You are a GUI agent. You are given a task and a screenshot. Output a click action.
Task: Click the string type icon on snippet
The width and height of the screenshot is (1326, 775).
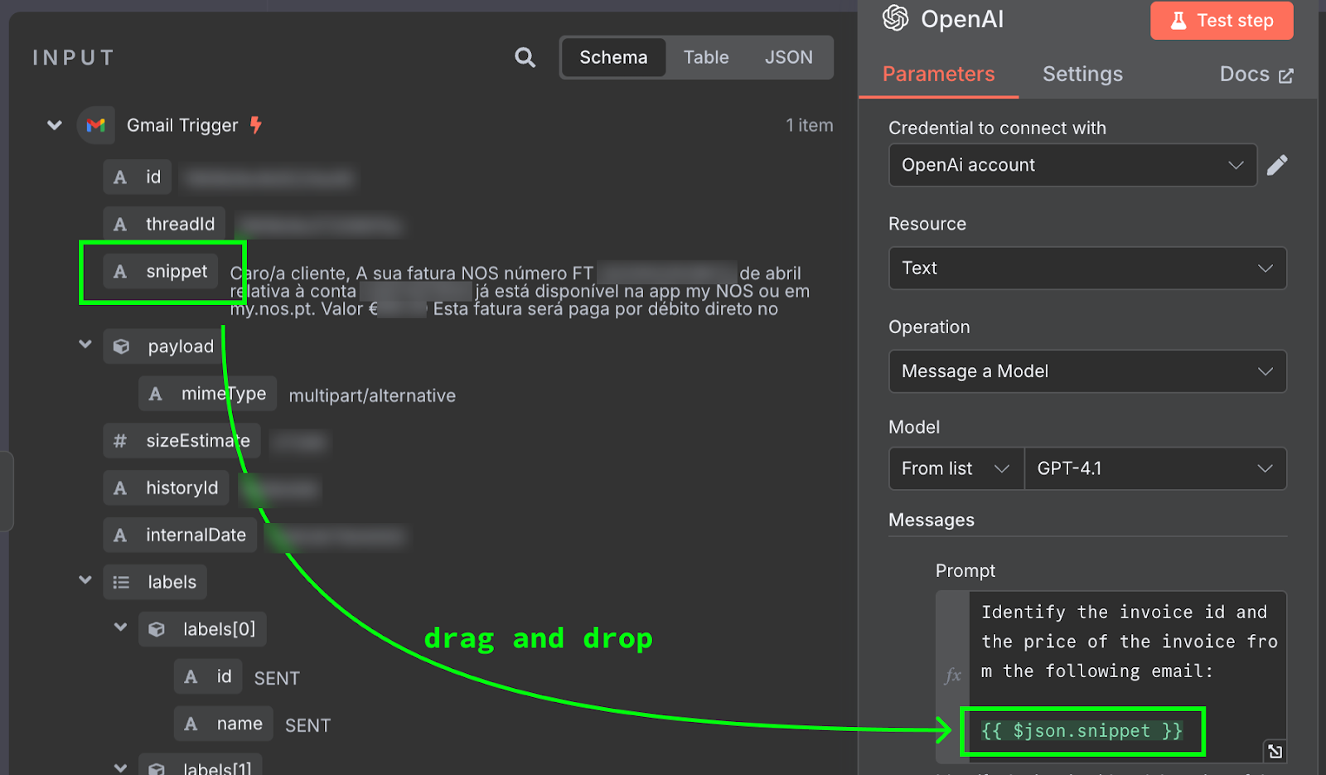pyautogui.click(x=120, y=271)
